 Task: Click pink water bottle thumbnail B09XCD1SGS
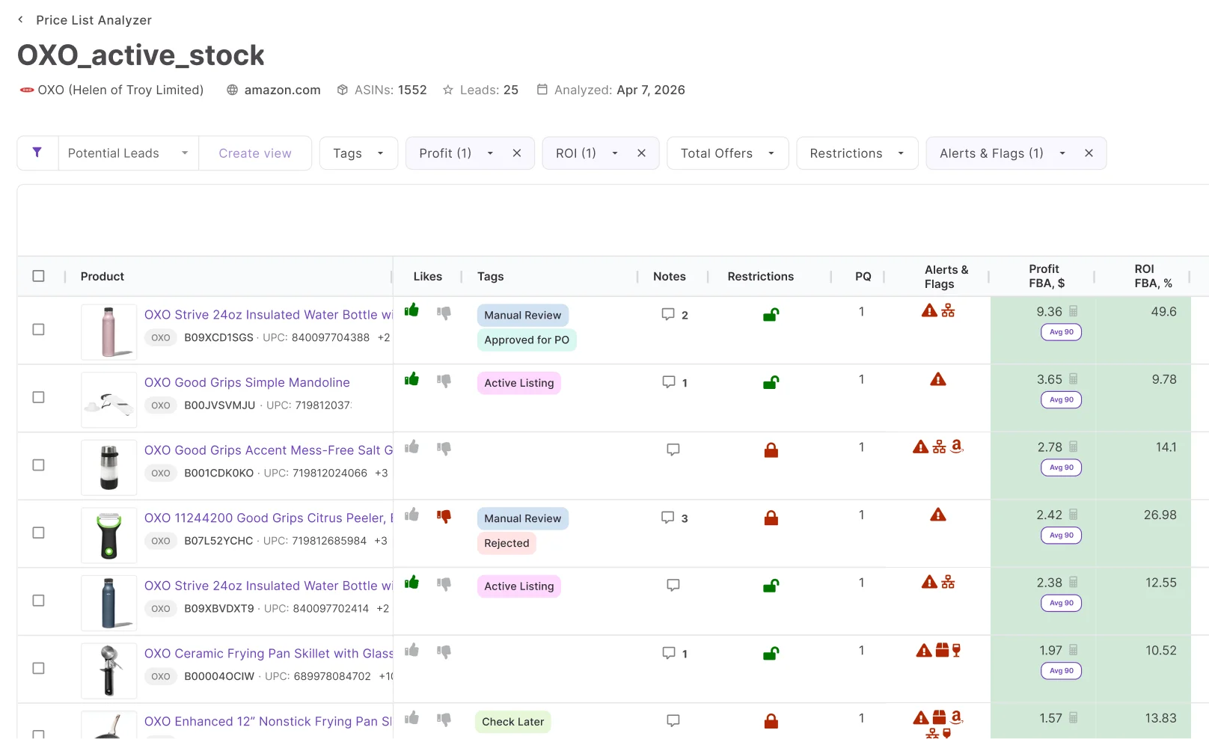tap(109, 332)
